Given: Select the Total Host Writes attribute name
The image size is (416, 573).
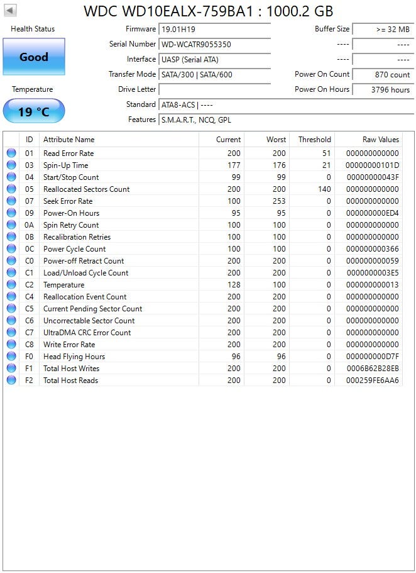Looking at the screenshot, I should pos(72,369).
